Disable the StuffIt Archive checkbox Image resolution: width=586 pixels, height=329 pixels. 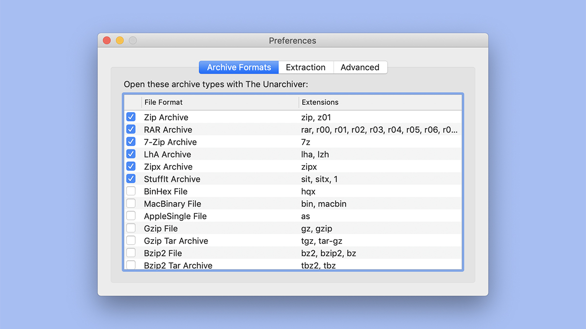131,179
